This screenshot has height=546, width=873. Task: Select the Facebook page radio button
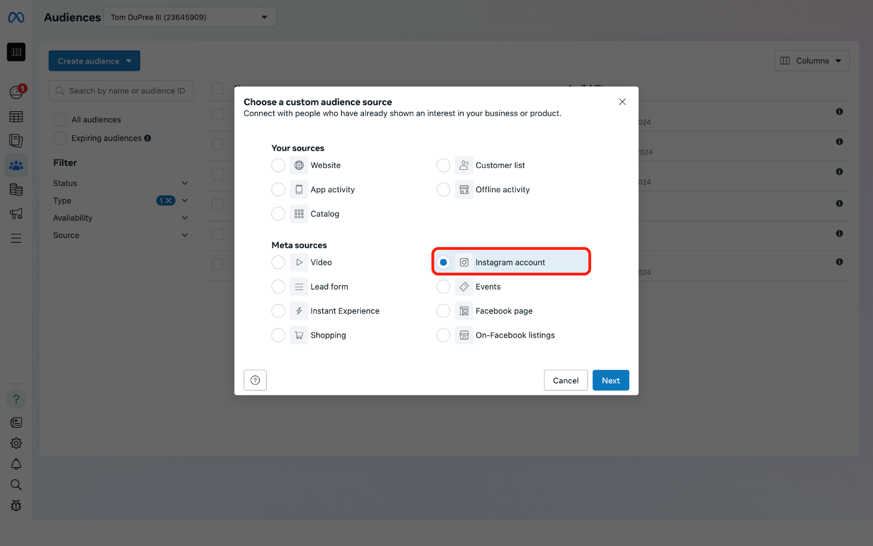point(444,311)
